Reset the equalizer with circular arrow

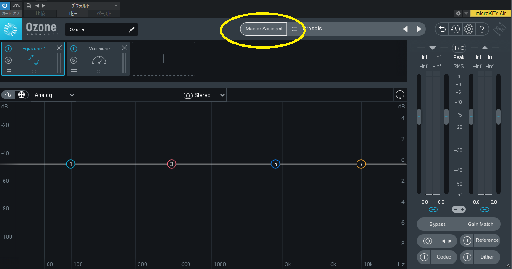pos(400,95)
